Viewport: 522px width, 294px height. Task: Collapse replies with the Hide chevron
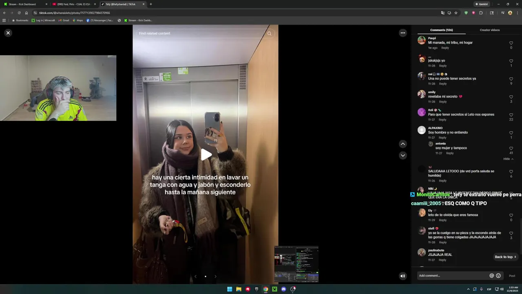508,159
